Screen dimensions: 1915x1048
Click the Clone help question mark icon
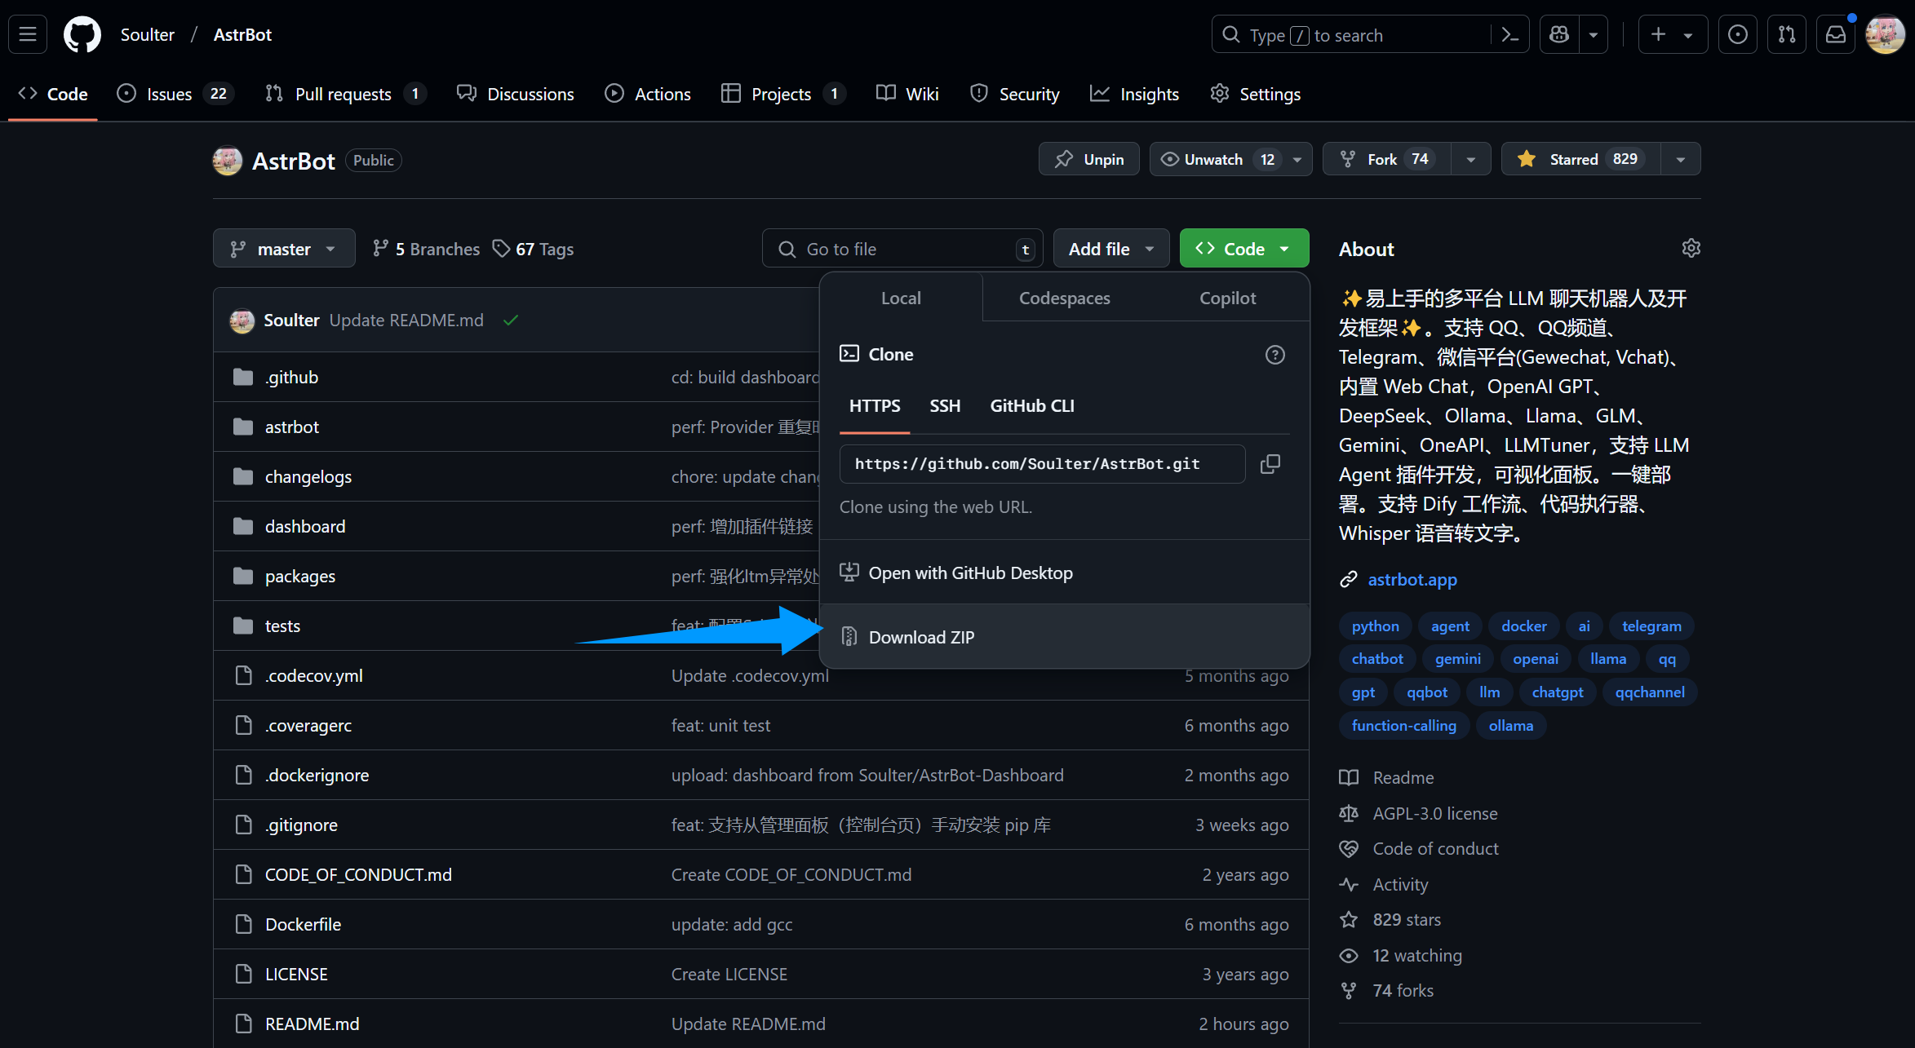tap(1274, 355)
